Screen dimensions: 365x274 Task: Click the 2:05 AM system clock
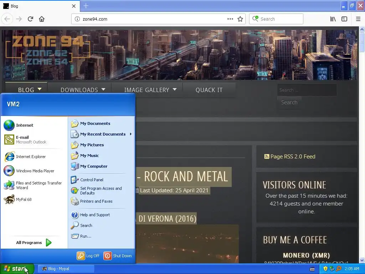pos(352,269)
